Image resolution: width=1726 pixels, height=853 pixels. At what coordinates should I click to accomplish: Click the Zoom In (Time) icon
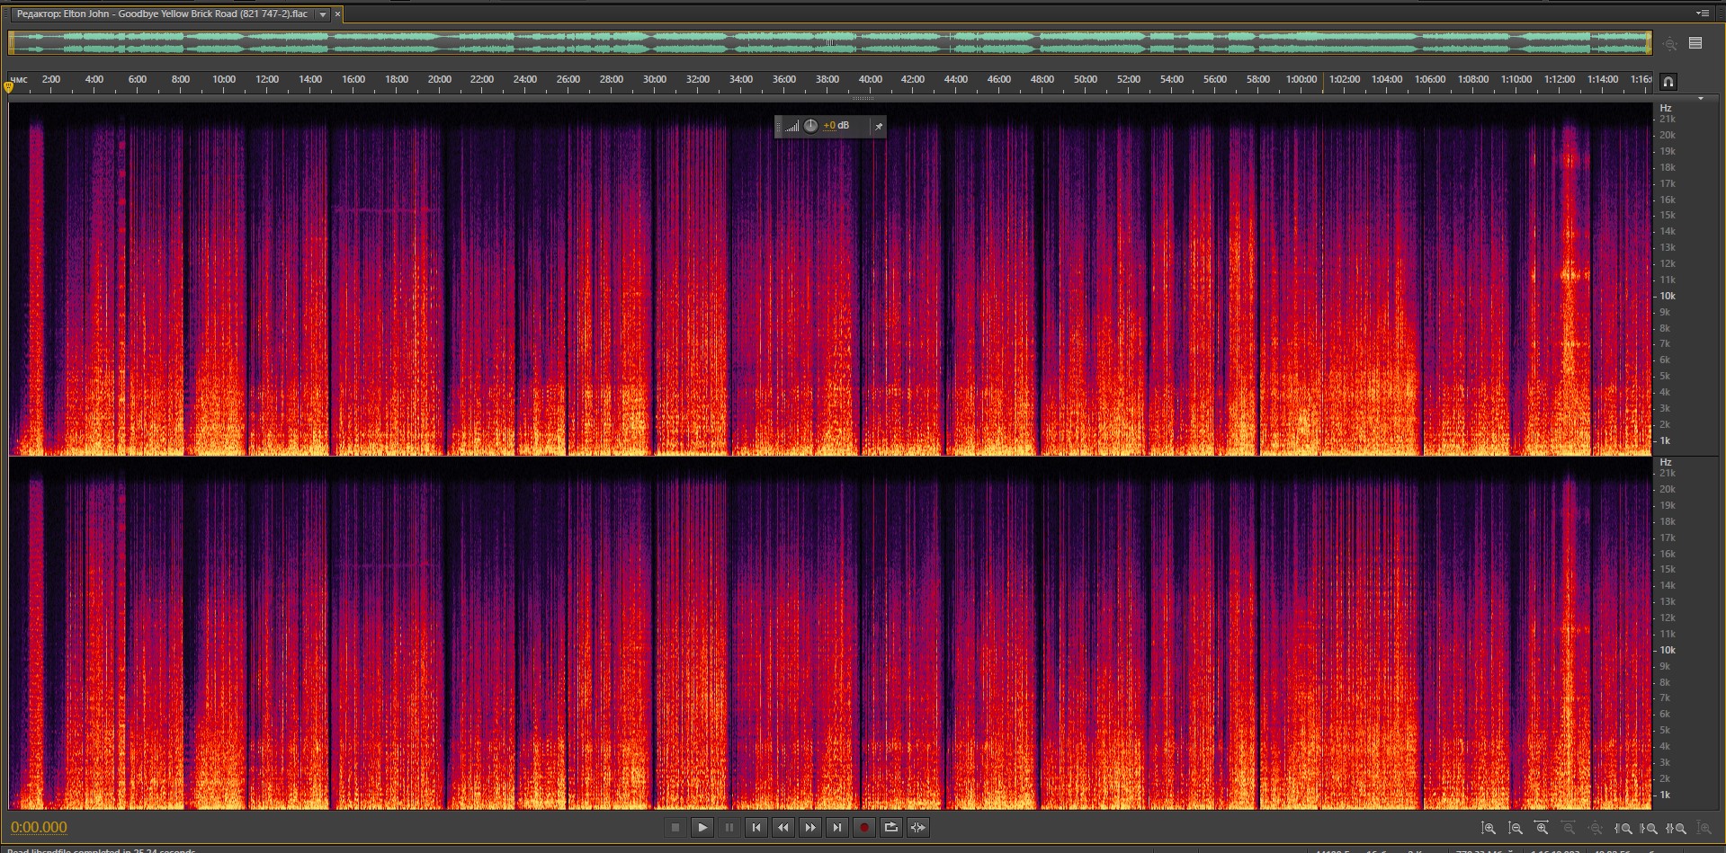(x=1542, y=828)
